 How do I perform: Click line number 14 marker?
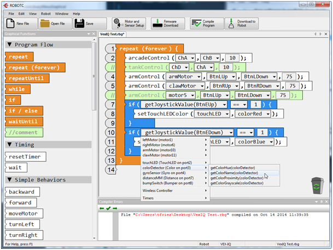pyautogui.click(x=111, y=170)
